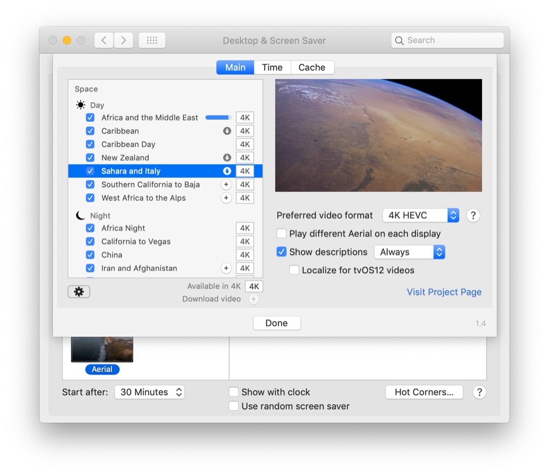Show all preferences grid icon
549x475 pixels.
coord(152,40)
